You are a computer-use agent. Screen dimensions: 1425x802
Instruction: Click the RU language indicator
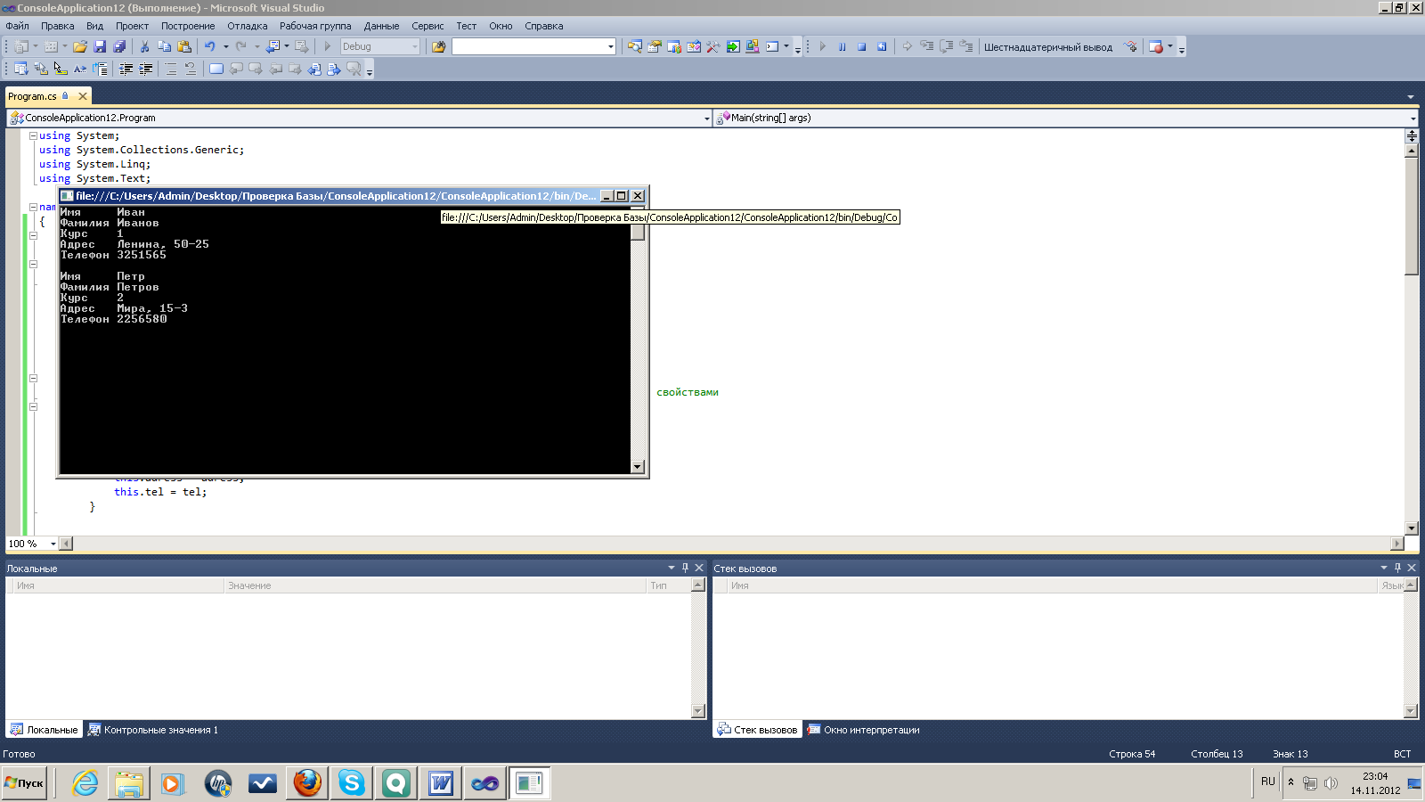pyautogui.click(x=1268, y=782)
